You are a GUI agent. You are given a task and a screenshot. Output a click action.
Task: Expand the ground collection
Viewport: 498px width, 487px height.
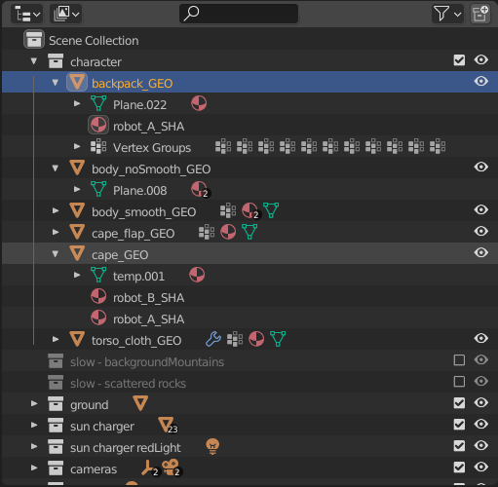pos(34,403)
